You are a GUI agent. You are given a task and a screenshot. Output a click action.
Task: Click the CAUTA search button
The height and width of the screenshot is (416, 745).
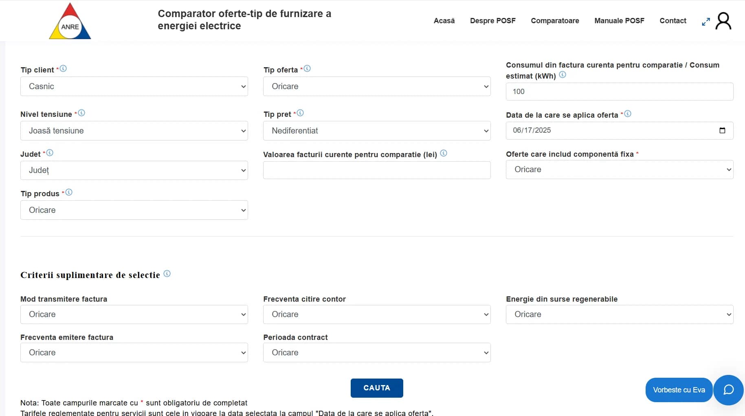click(377, 388)
